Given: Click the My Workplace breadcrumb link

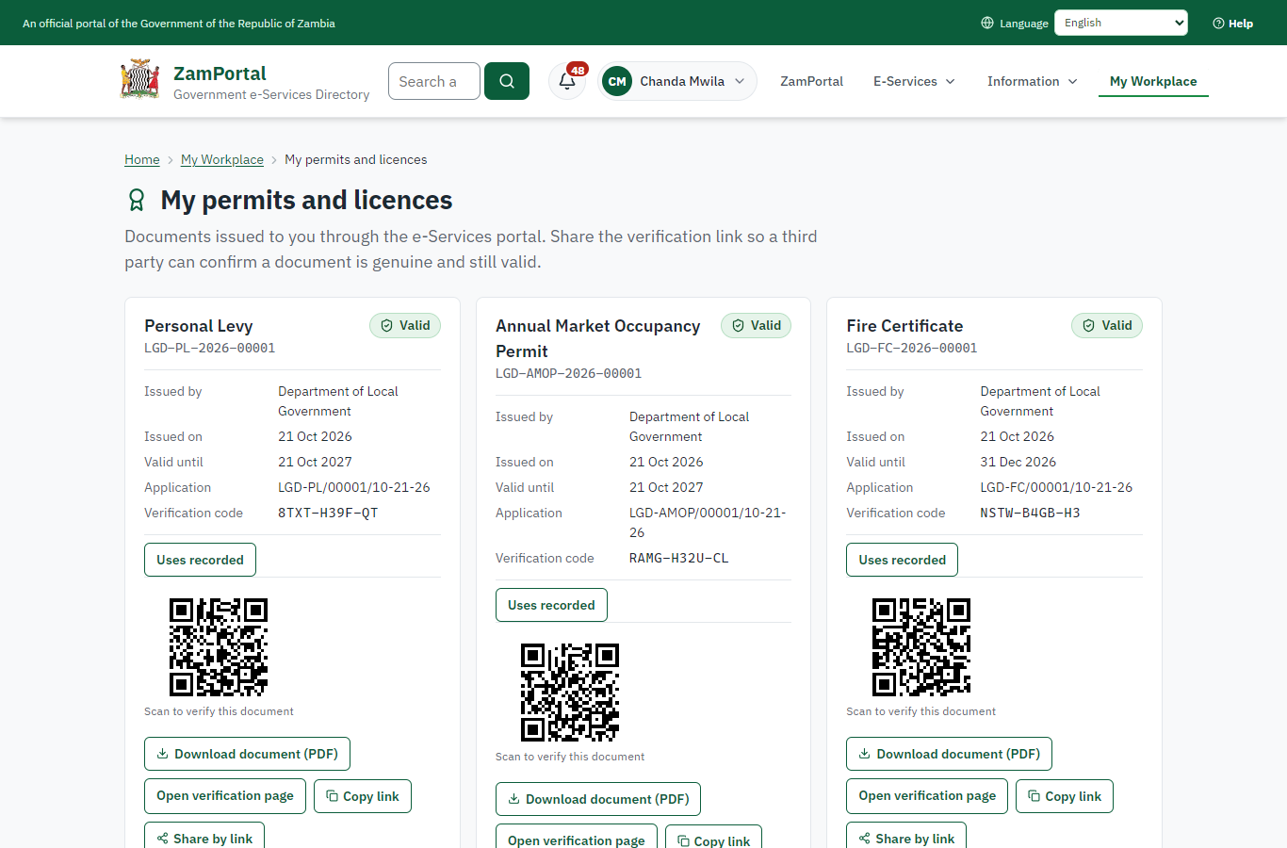Looking at the screenshot, I should (x=222, y=159).
